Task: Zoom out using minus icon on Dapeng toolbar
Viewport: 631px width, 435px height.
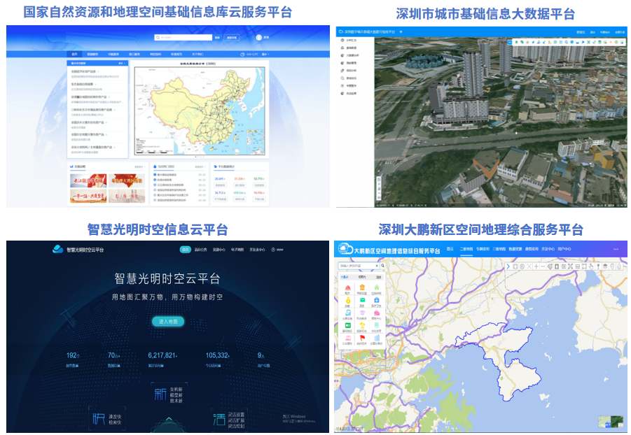Action: tap(543, 266)
